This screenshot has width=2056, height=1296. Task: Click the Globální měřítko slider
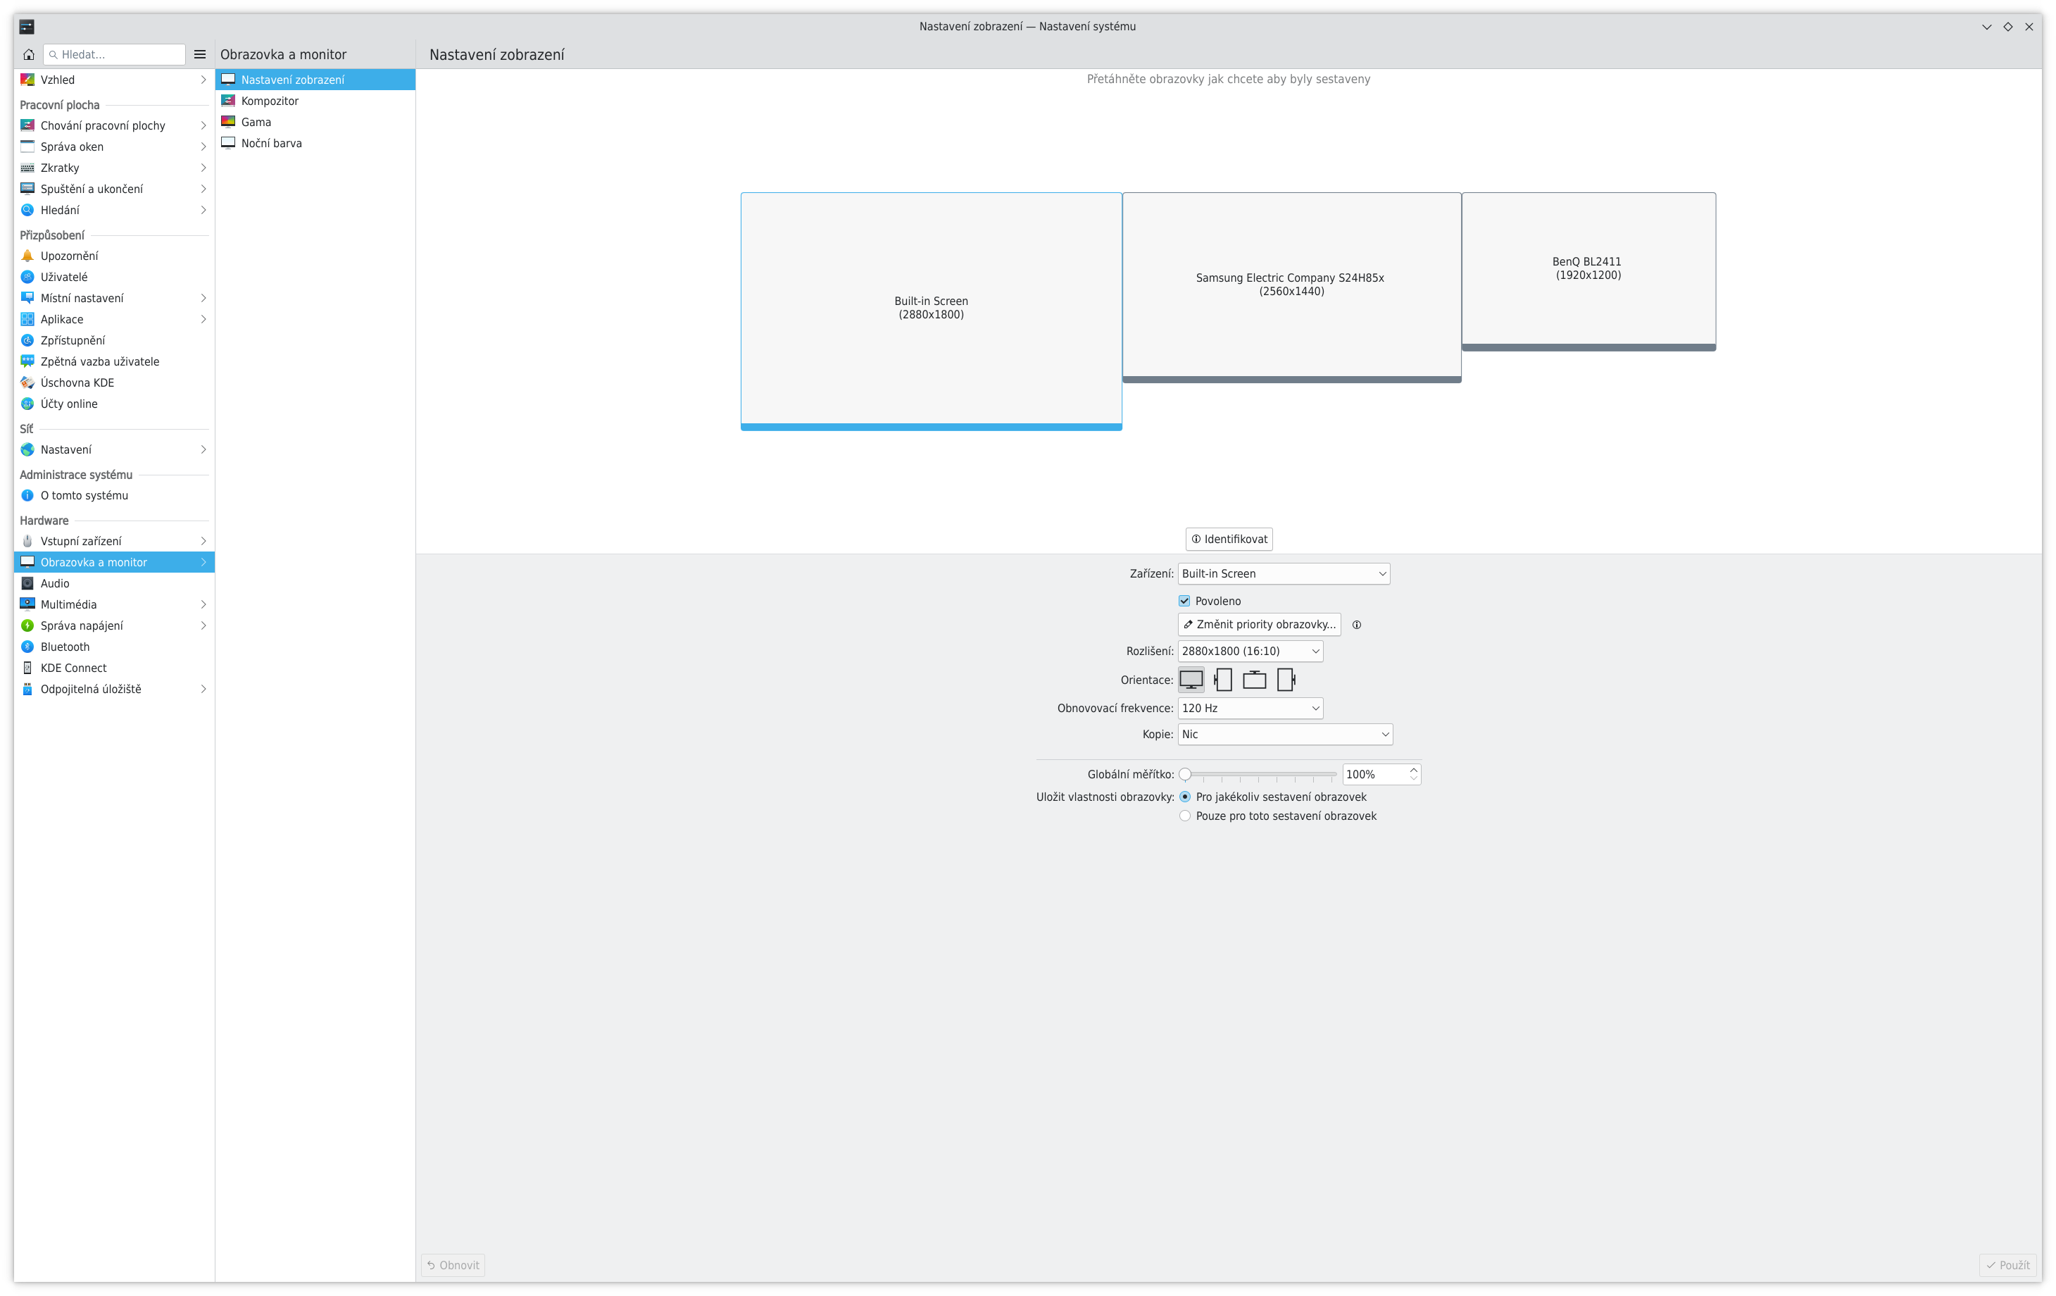tap(1260, 775)
